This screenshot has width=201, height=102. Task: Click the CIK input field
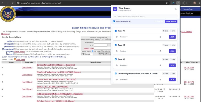[x=101, y=45]
